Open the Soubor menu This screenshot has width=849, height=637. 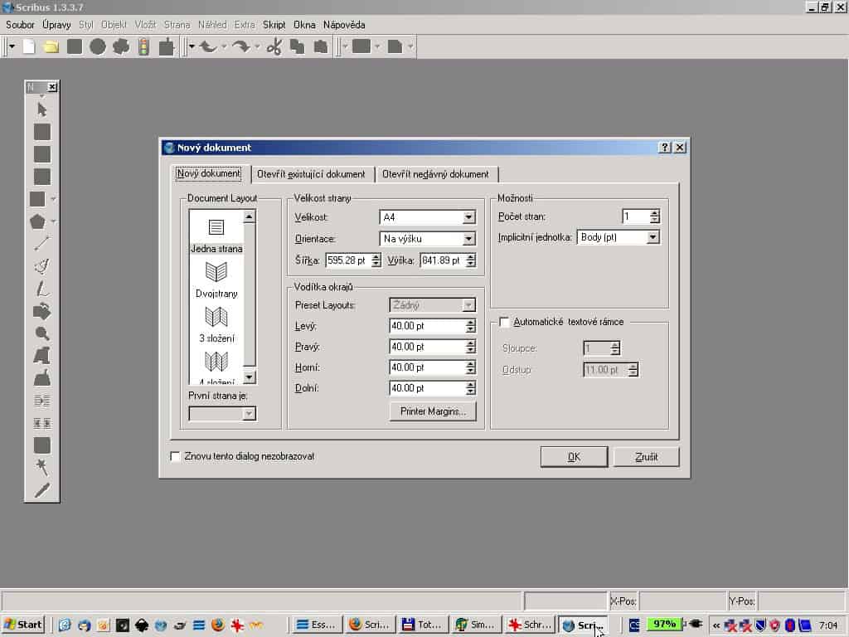pos(21,25)
